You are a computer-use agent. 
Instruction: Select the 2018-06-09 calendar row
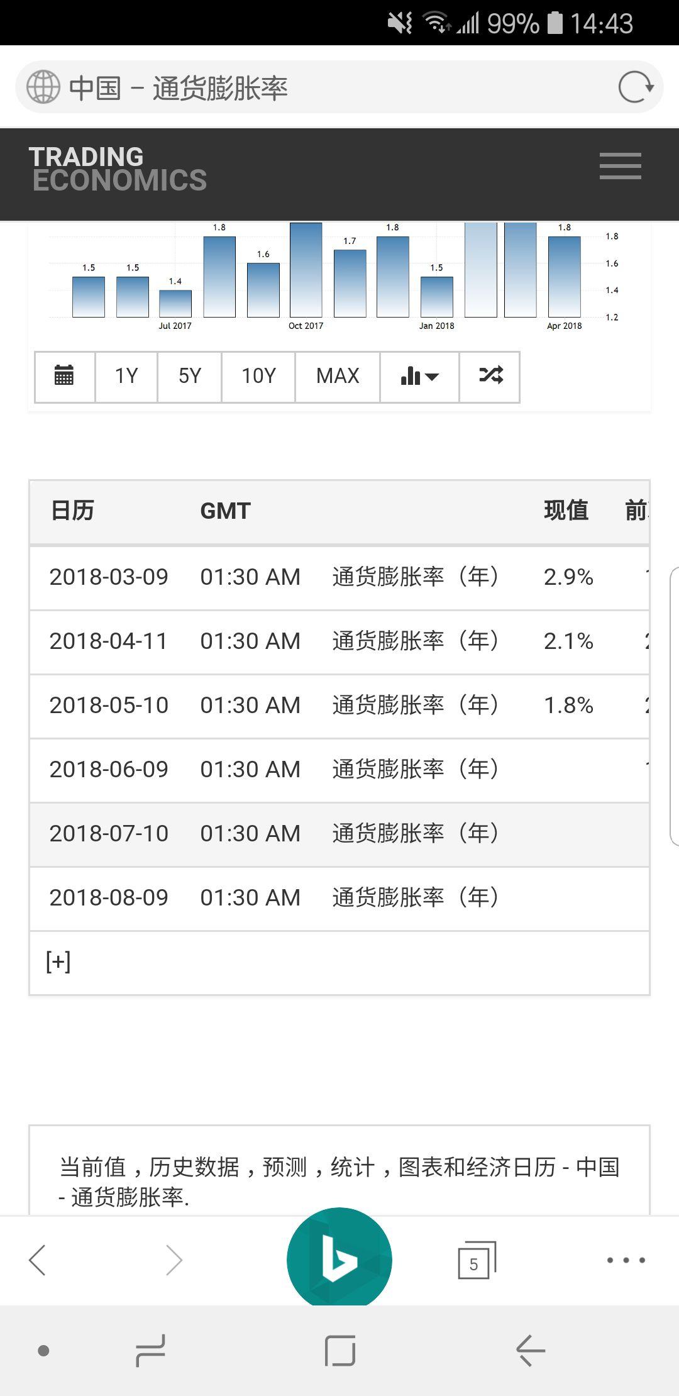pos(339,770)
